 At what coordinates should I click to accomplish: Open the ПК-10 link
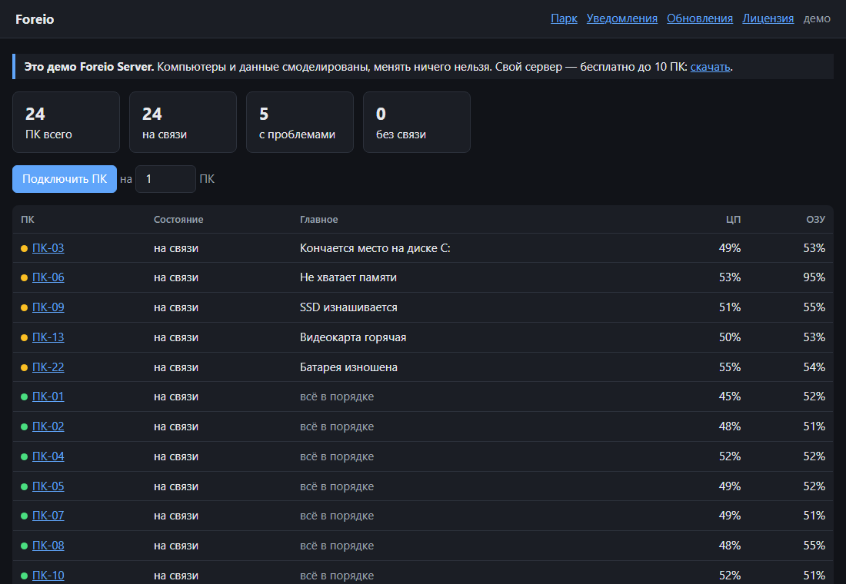tap(48, 576)
